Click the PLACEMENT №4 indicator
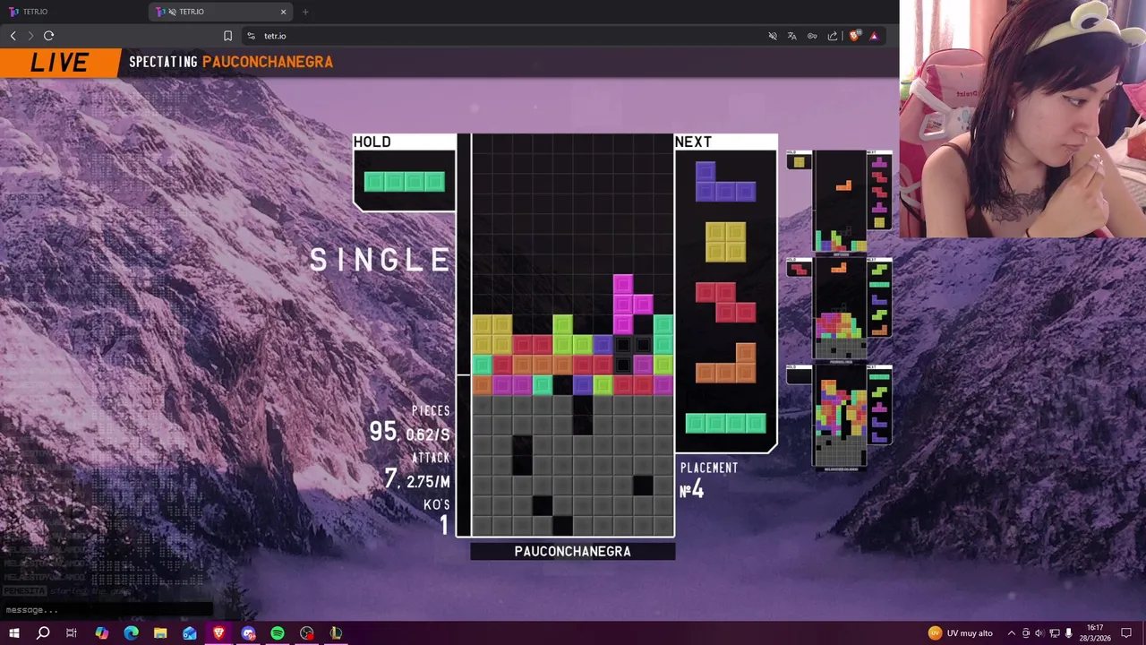Screen dimensions: 1146x645 [709, 480]
